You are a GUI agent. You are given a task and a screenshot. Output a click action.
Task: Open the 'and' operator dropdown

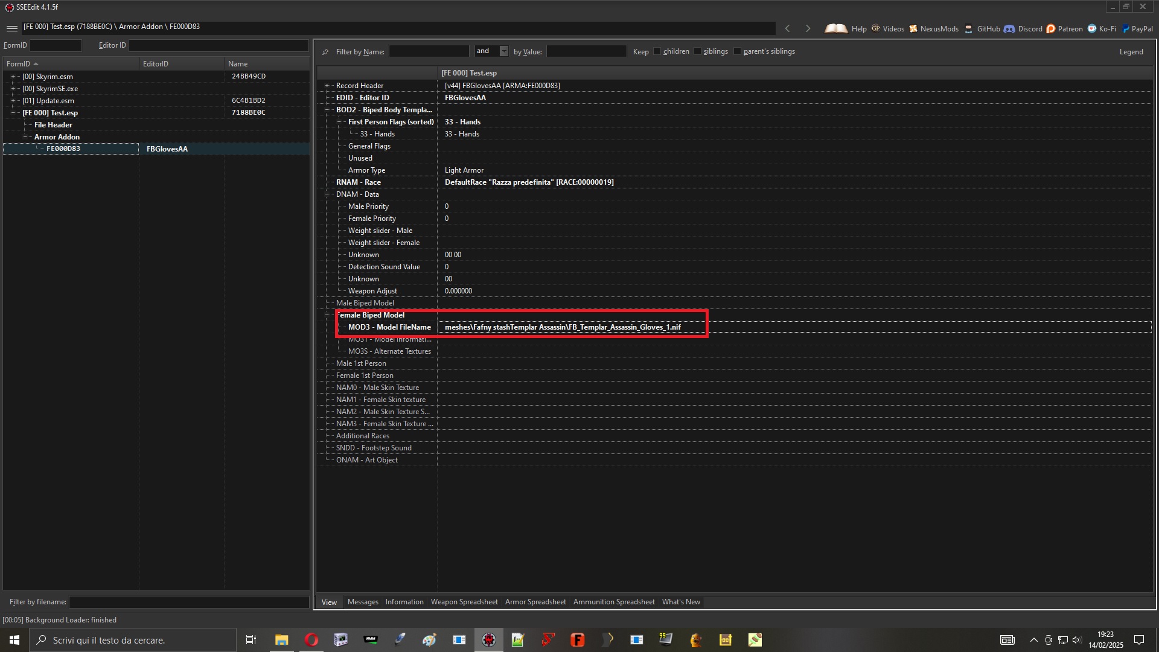(504, 51)
